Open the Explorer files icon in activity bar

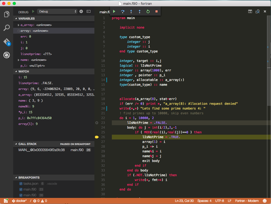(x=7, y=14)
